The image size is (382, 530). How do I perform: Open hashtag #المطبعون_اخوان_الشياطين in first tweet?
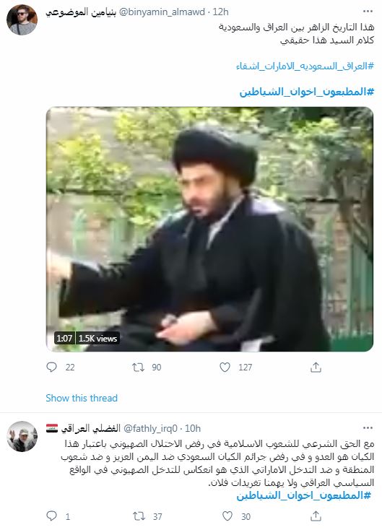(307, 92)
